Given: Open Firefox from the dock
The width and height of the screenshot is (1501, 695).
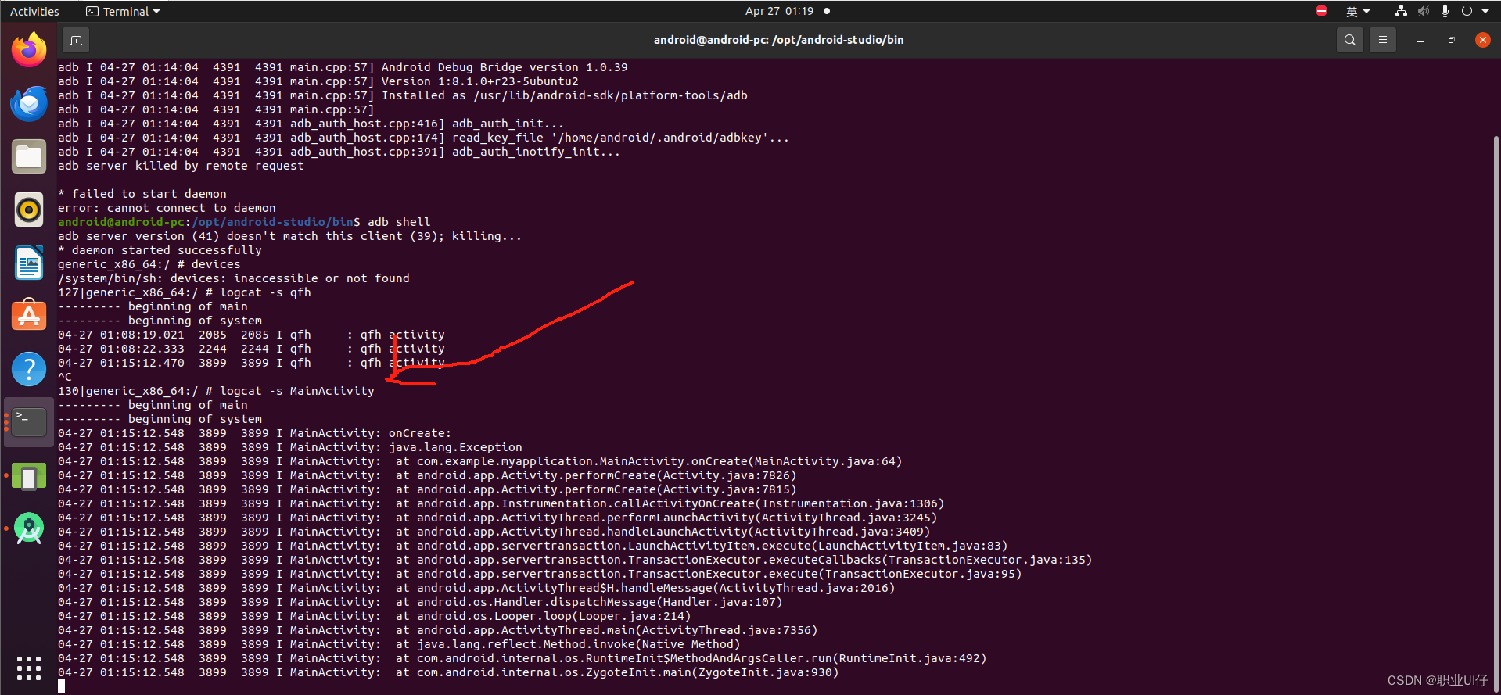Looking at the screenshot, I should point(29,50).
